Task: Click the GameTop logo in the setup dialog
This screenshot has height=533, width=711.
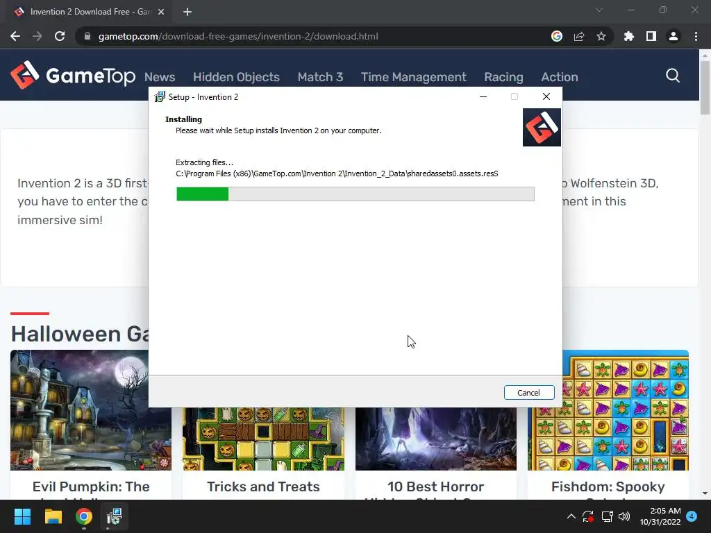Action: pyautogui.click(x=542, y=128)
